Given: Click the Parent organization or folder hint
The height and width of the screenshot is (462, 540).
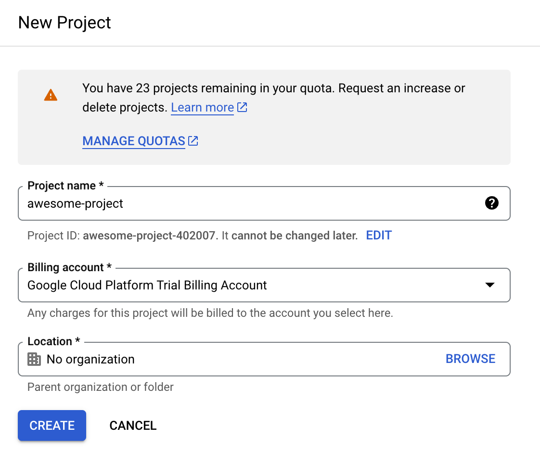Looking at the screenshot, I should pos(100,387).
